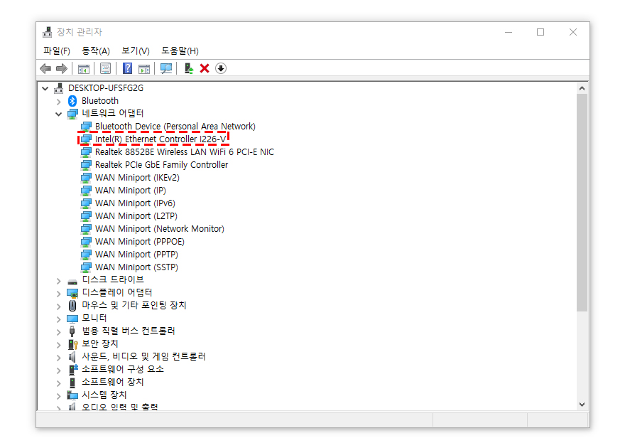Select WAN Miniport (Network Monitor)

tap(159, 228)
